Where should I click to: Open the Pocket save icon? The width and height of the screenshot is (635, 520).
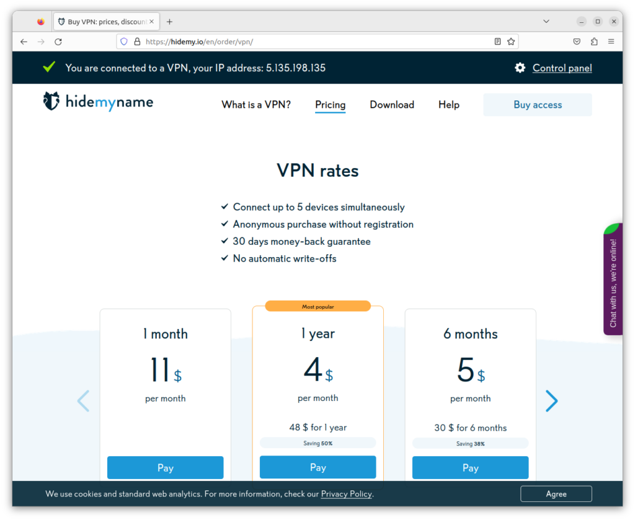coord(577,42)
